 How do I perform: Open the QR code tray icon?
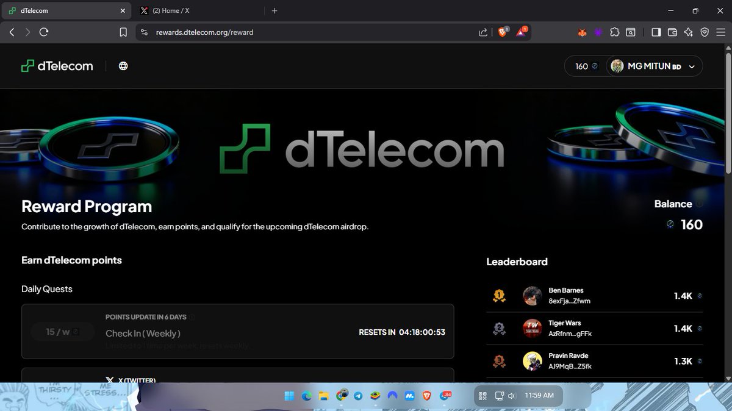click(483, 396)
